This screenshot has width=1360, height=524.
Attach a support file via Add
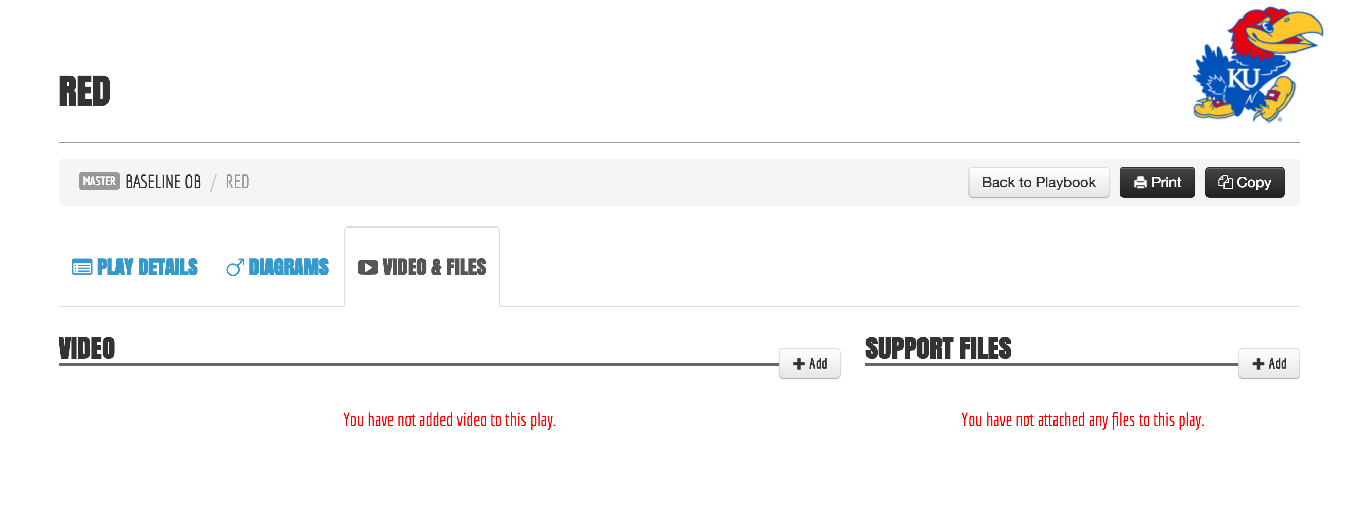(x=1269, y=363)
